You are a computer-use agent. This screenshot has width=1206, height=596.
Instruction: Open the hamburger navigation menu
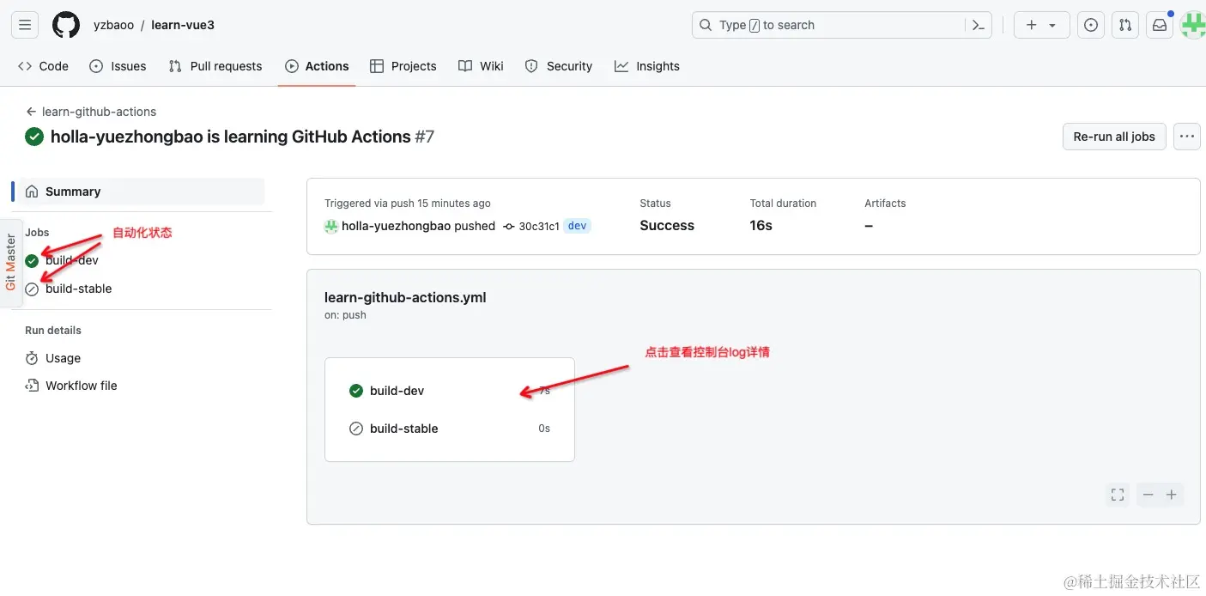(x=24, y=25)
